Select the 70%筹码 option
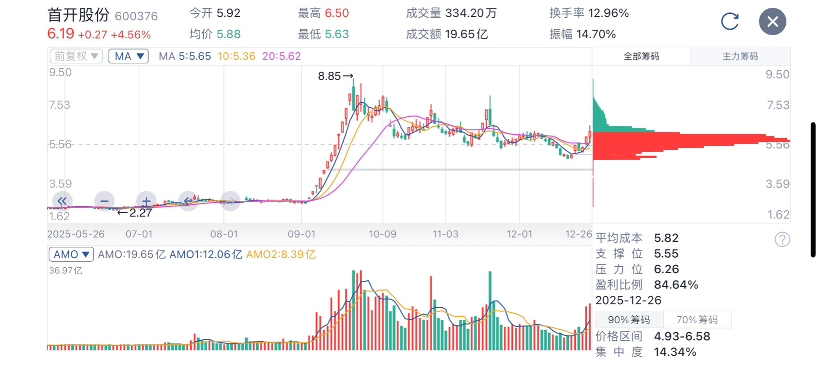Image resolution: width=824 pixels, height=380 pixels. 697,320
